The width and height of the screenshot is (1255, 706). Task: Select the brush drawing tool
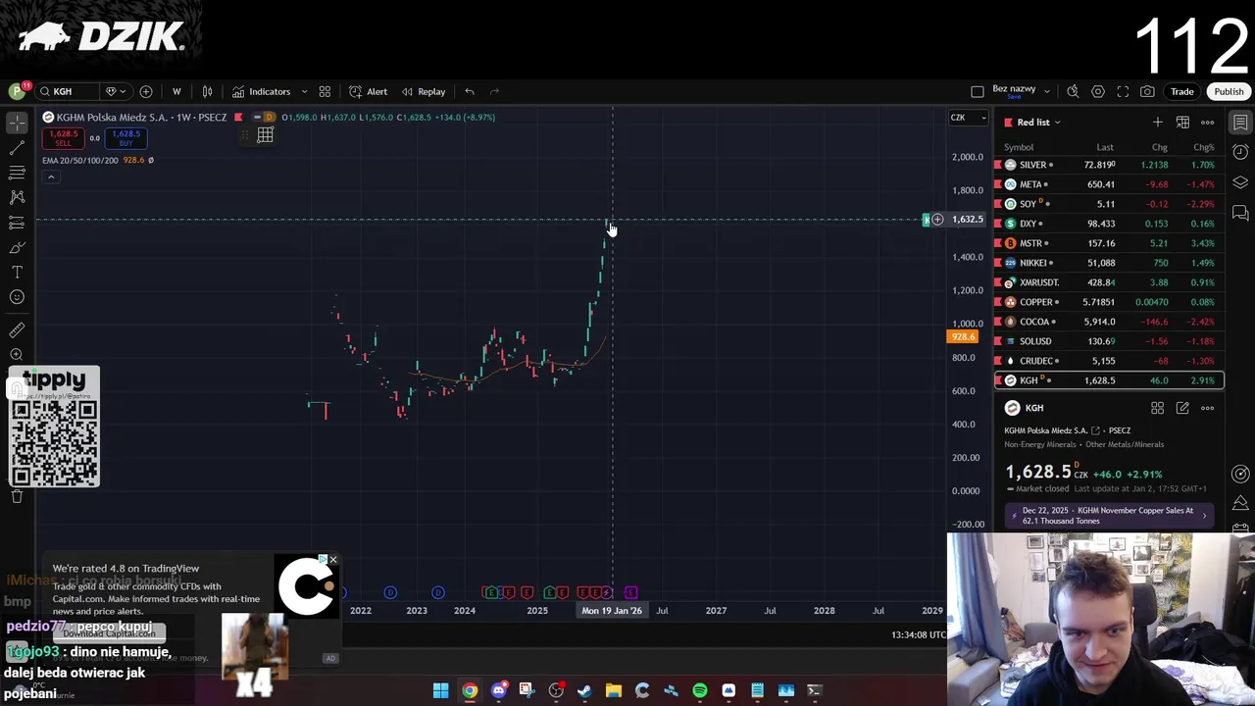(x=17, y=247)
